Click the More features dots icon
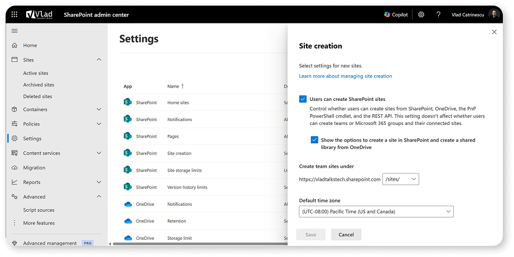Screen dimensions: 514x257 tap(14, 223)
